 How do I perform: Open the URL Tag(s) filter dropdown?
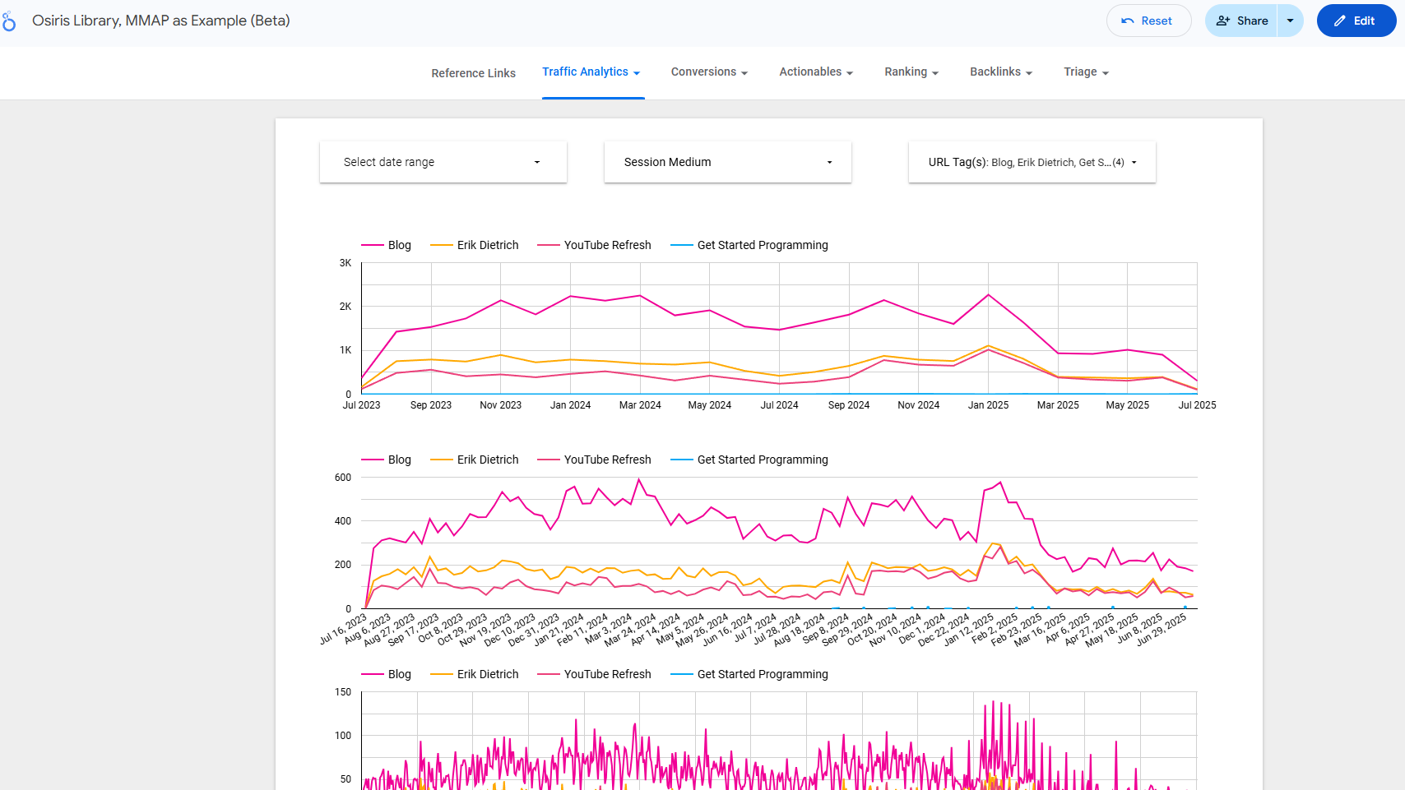point(1032,162)
